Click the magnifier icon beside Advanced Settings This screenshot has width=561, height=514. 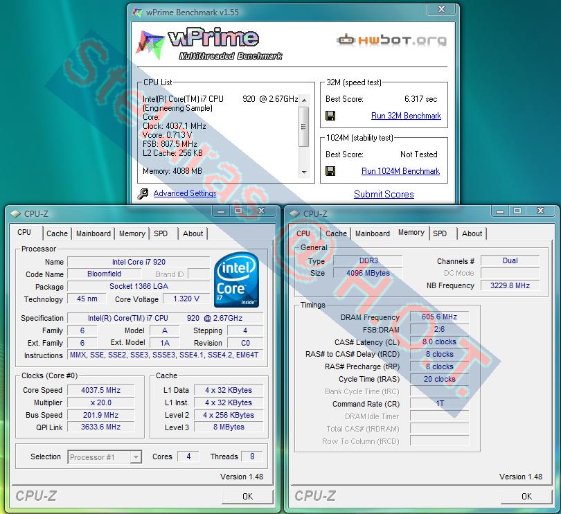pos(143,193)
